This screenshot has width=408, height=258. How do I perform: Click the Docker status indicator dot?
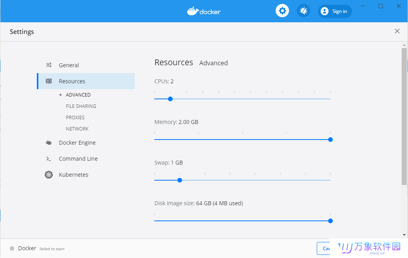pos(12,248)
